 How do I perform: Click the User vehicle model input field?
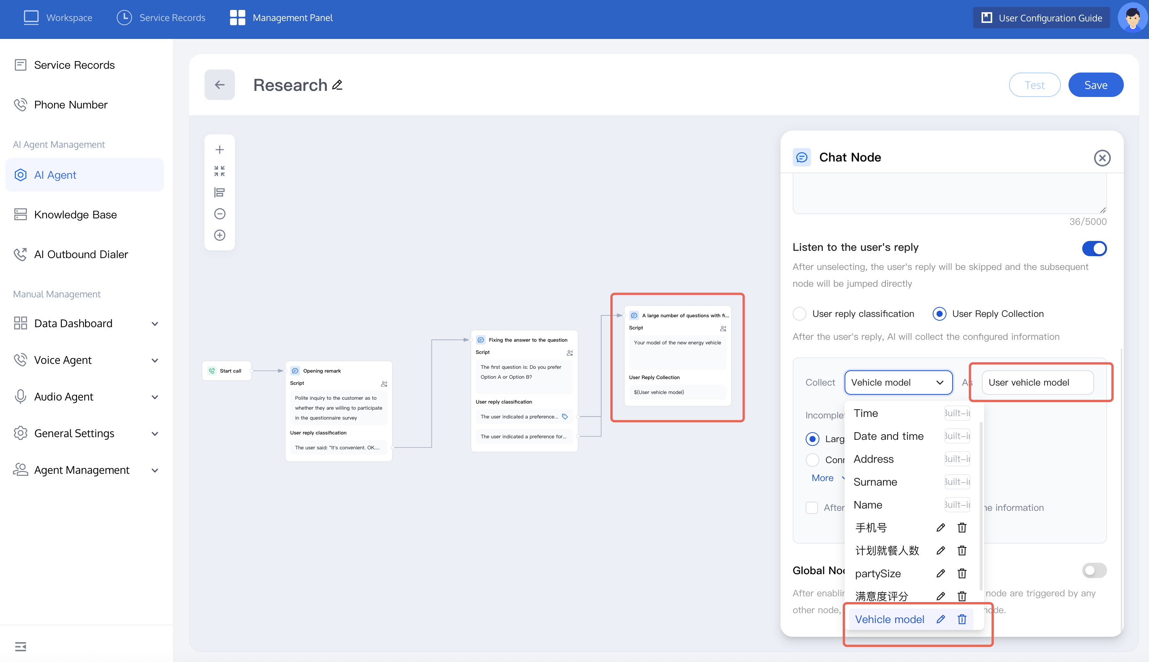[1037, 383]
